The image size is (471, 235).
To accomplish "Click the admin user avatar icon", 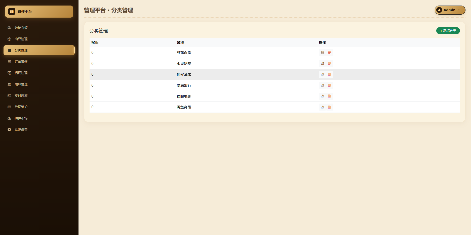I will [439, 10].
